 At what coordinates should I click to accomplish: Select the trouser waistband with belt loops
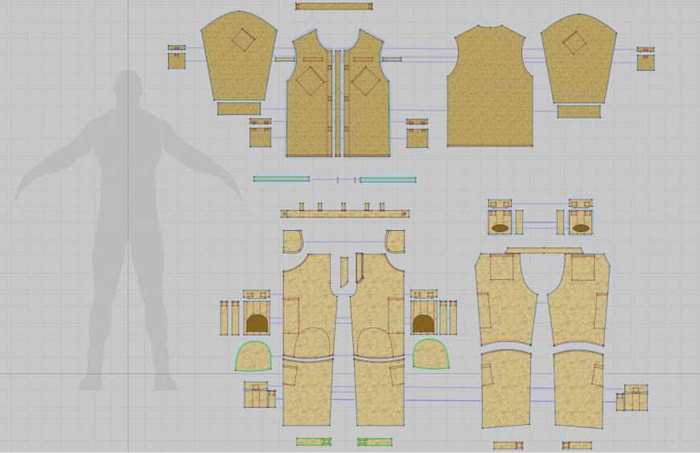tap(345, 214)
